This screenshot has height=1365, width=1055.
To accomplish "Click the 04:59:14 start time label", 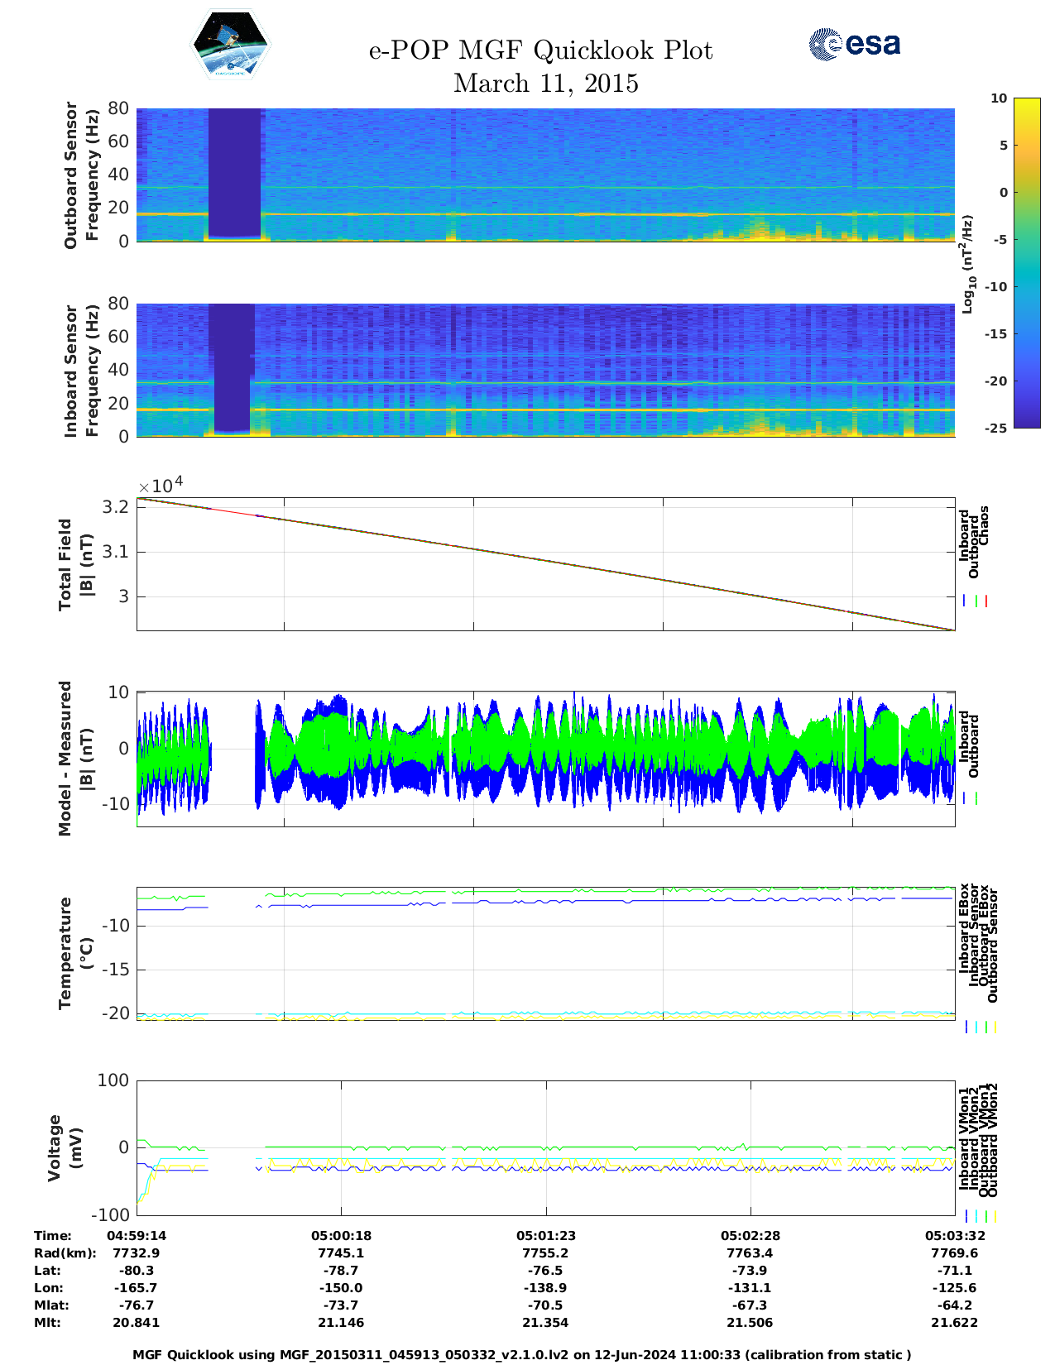I will tap(137, 1236).
